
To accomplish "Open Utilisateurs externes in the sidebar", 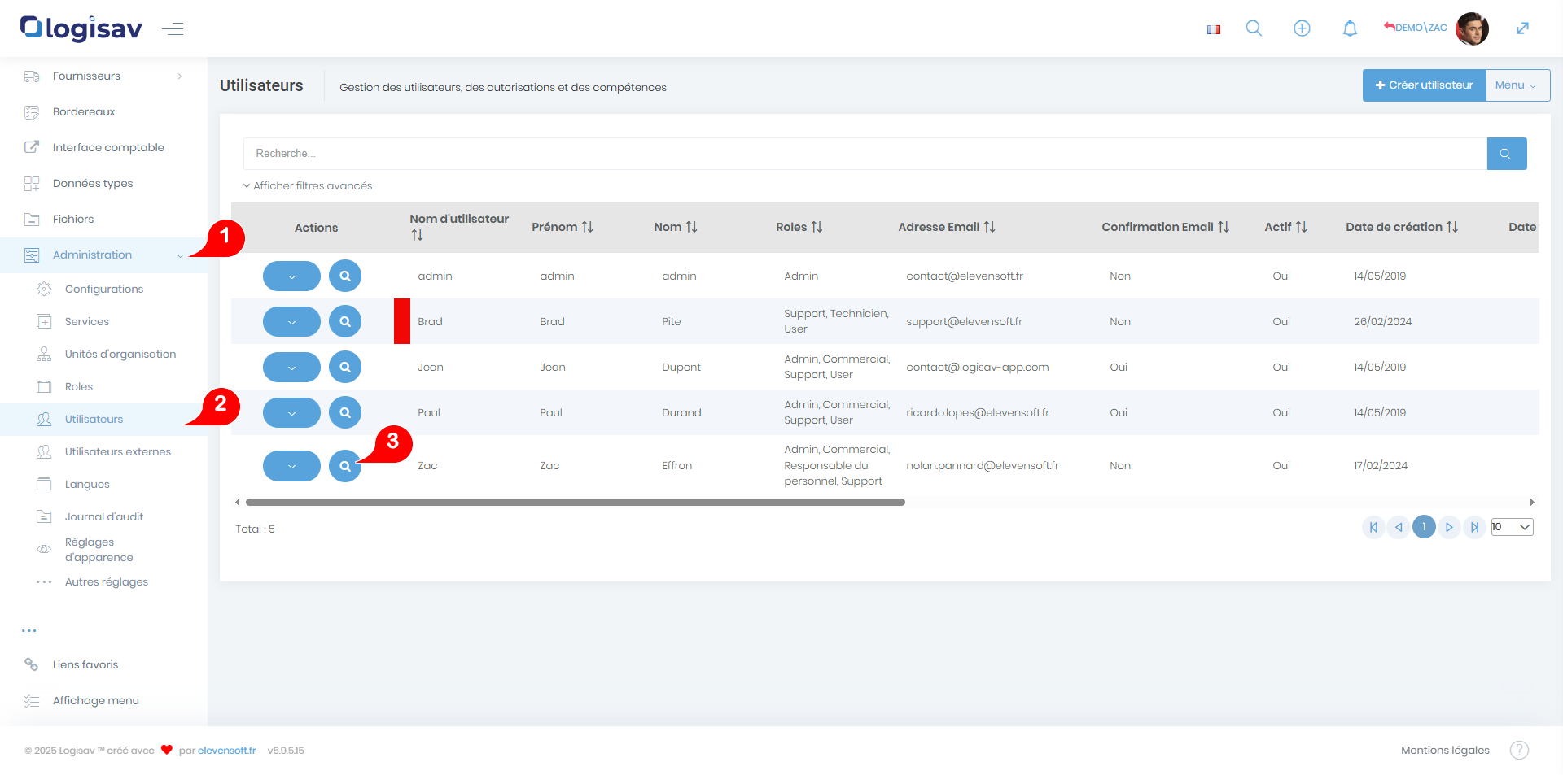I will [x=117, y=452].
